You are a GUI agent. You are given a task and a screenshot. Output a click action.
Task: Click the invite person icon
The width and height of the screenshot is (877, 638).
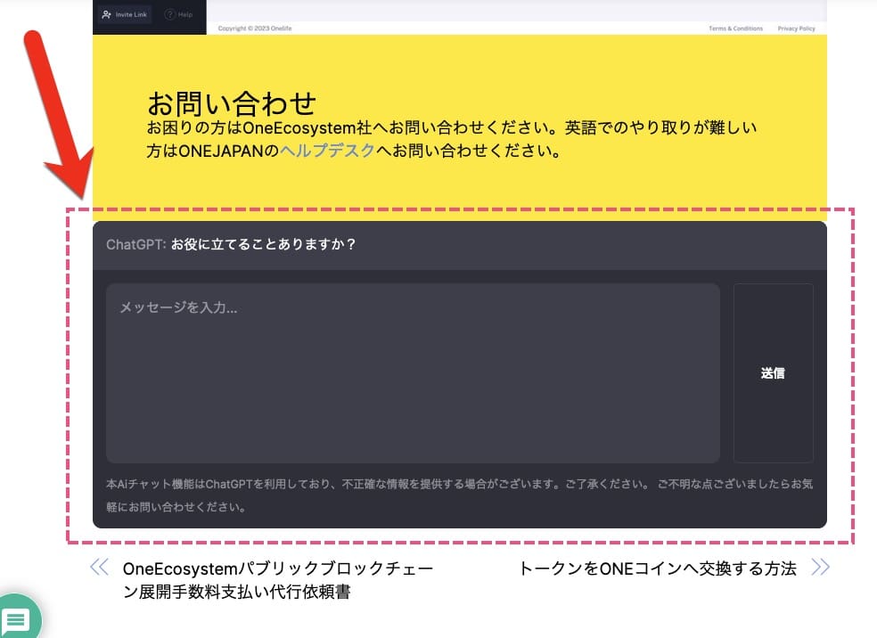pos(107,14)
